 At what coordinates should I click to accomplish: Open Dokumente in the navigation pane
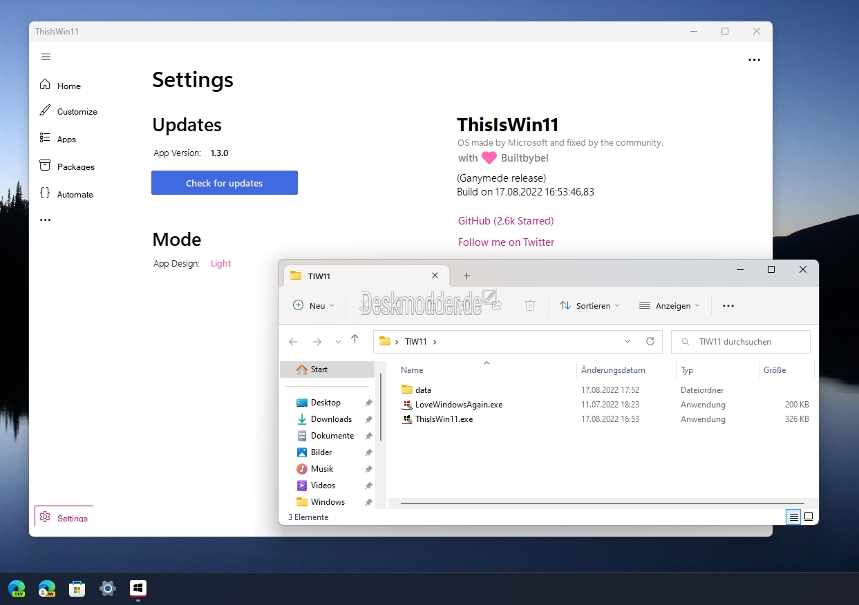pos(332,436)
